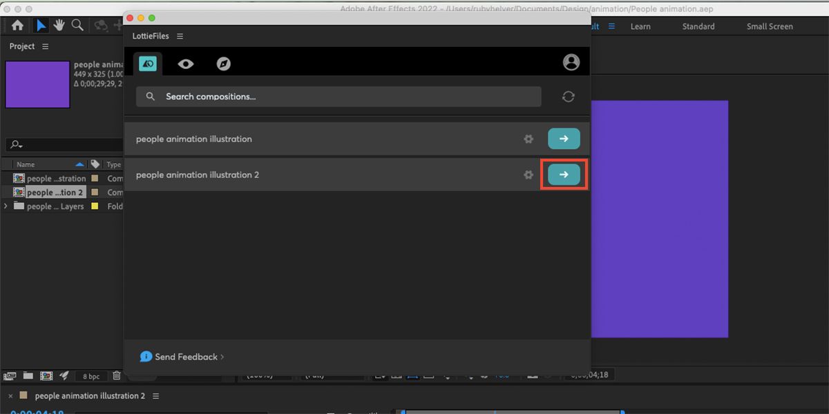Switch to the Learn workspace
829x414 pixels.
coord(640,26)
